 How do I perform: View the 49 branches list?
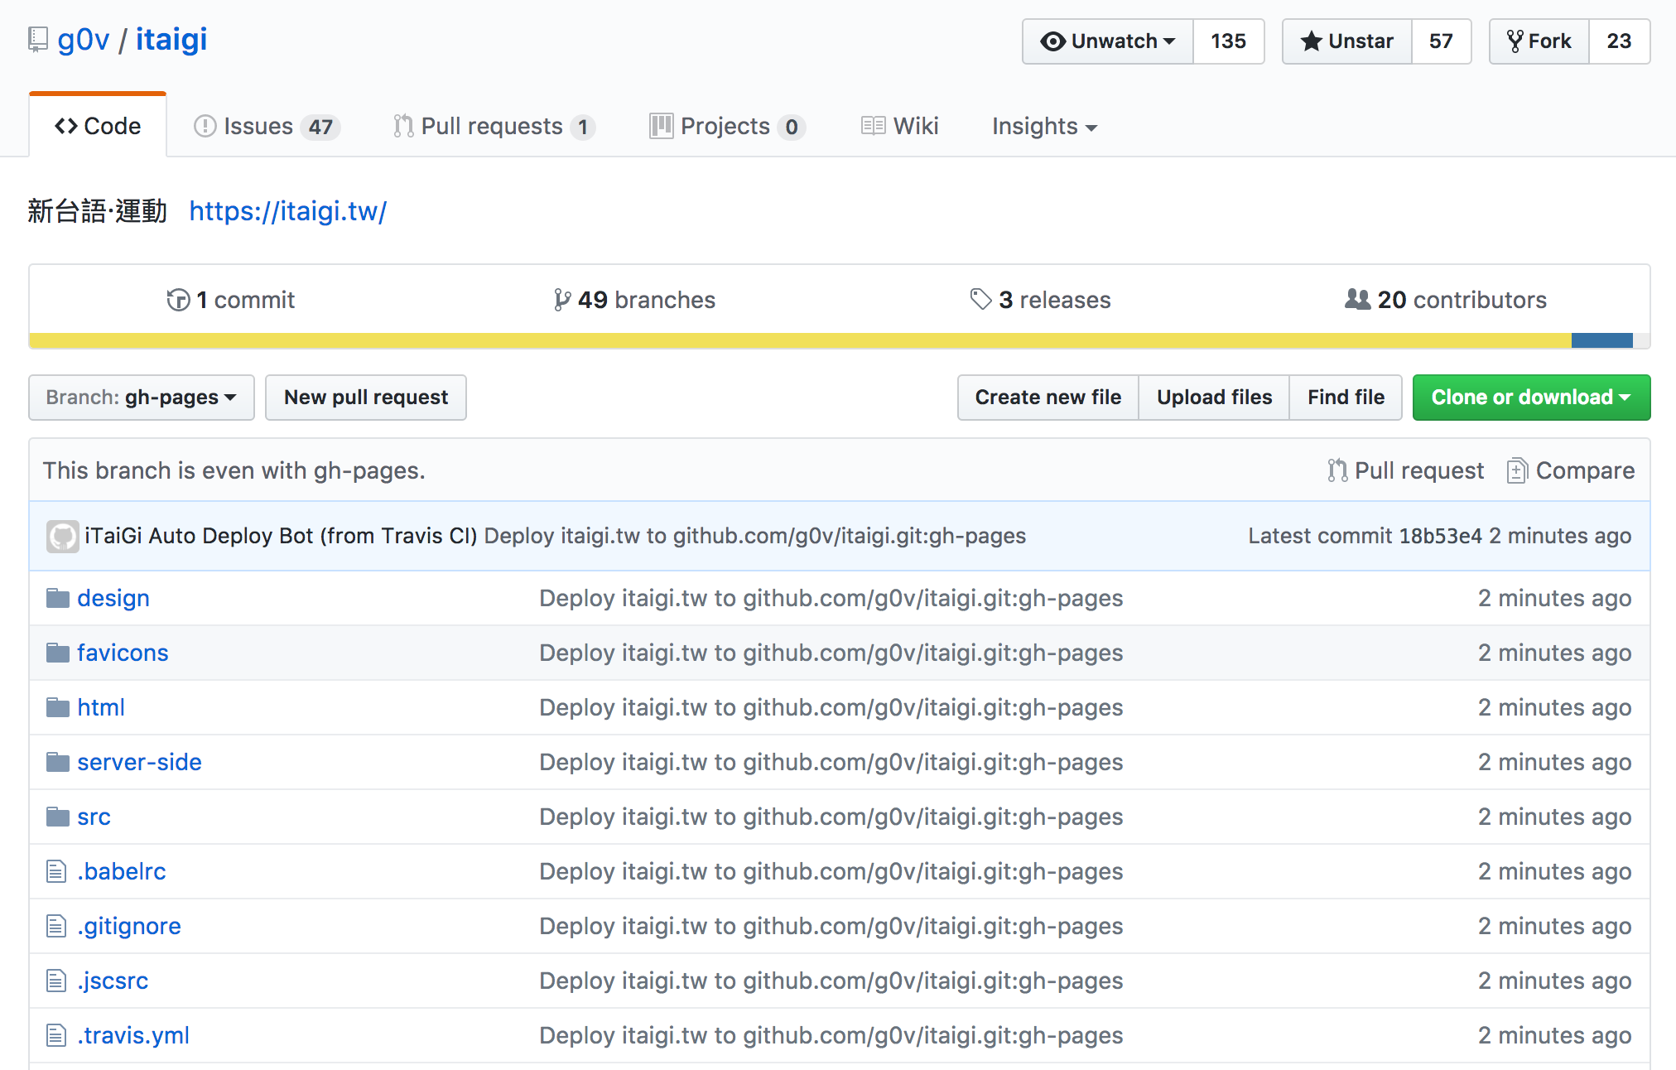(635, 300)
